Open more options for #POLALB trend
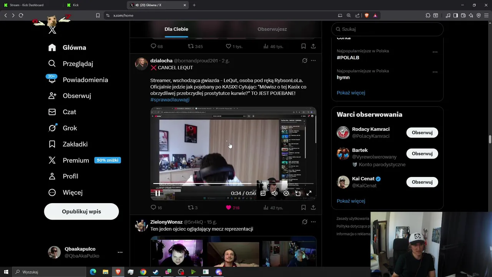Screen dimensions: 492x277 click(x=435, y=52)
